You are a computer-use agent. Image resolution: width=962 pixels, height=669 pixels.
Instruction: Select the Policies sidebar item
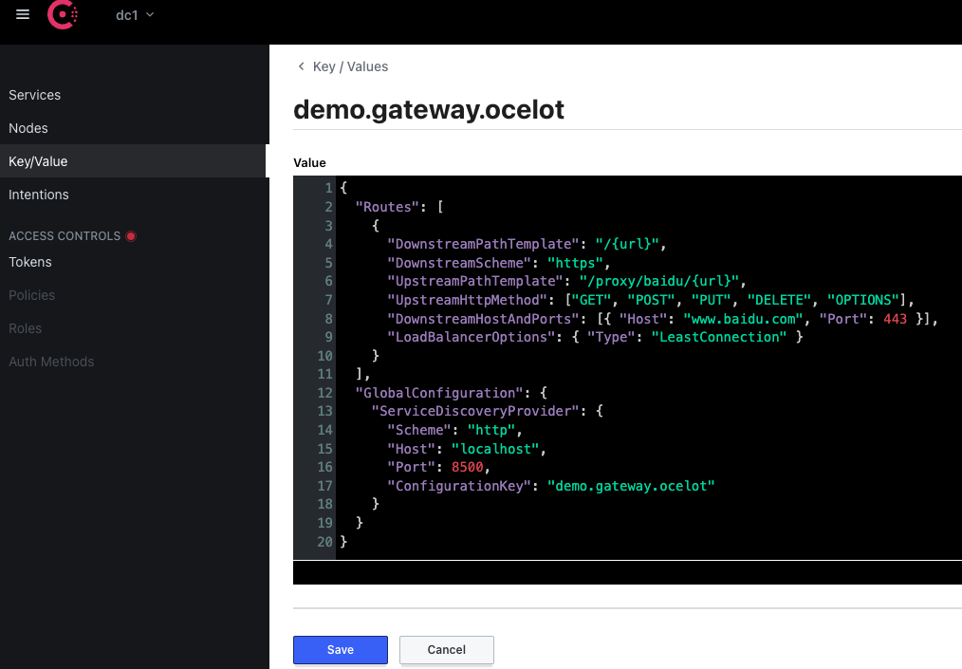(32, 295)
